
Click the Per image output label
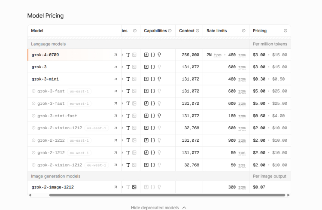click(x=270, y=177)
